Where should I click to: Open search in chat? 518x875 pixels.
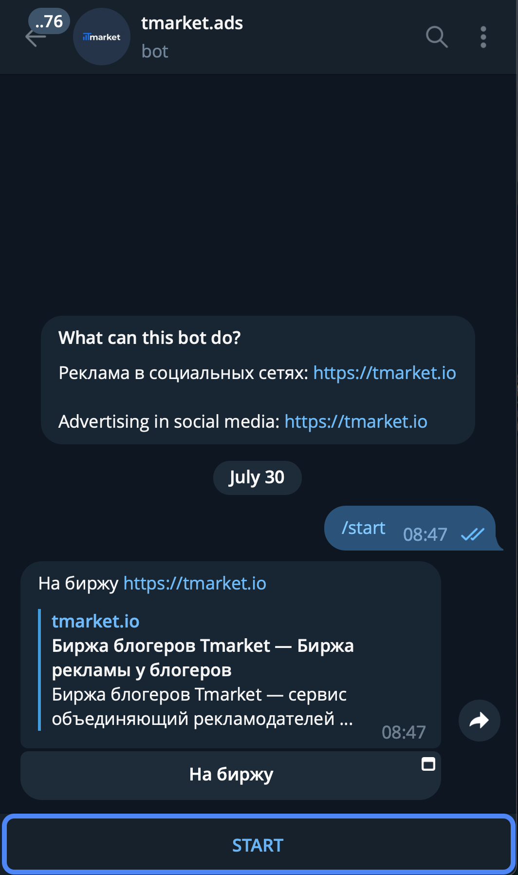436,37
